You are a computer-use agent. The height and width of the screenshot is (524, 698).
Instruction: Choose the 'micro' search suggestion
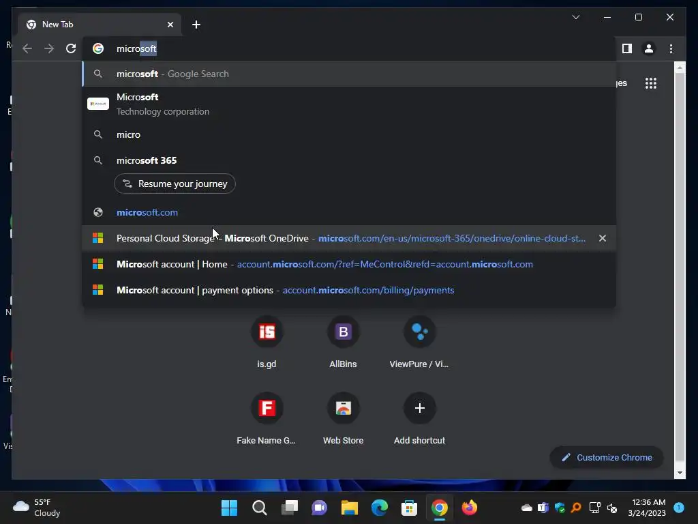(x=349, y=134)
